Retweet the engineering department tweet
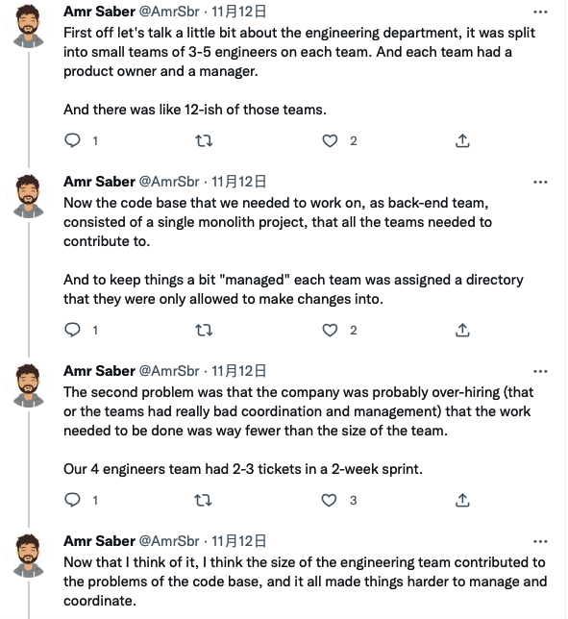This screenshot has width=568, height=619. pos(204,140)
